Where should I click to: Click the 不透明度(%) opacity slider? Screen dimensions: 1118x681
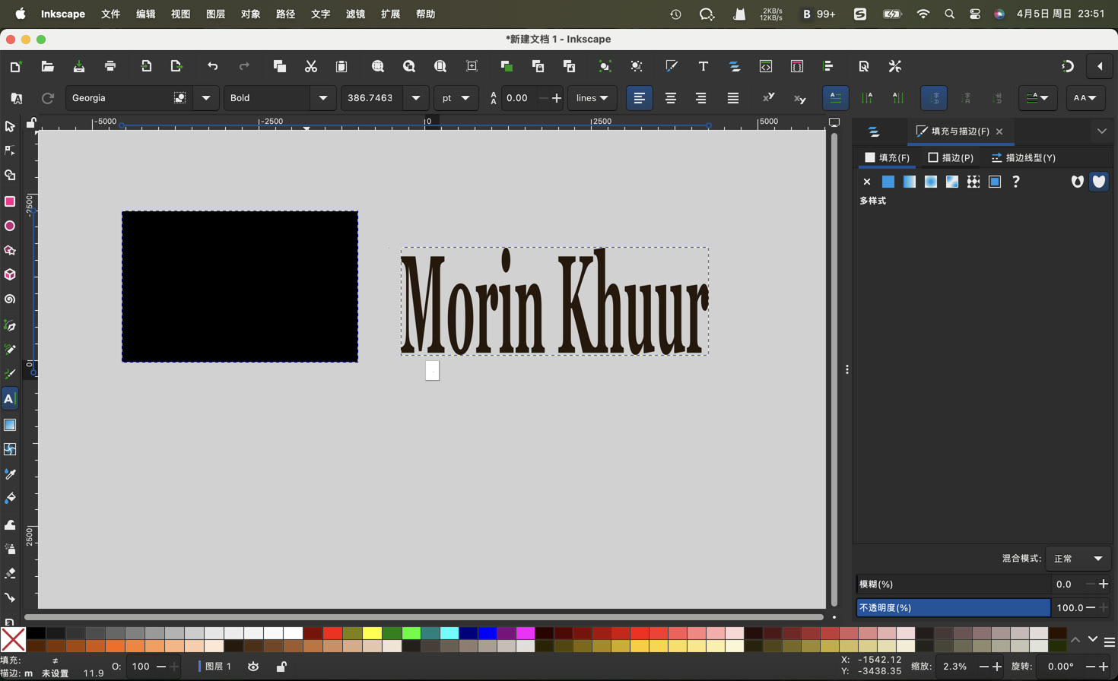(x=953, y=608)
